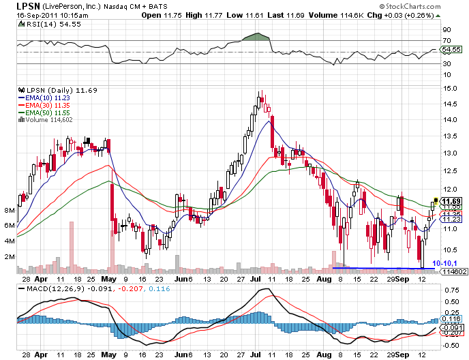Image resolution: width=469 pixels, height=360 pixels.
Task: Click the Jul label on the price chart date axis
Action: tap(255, 279)
